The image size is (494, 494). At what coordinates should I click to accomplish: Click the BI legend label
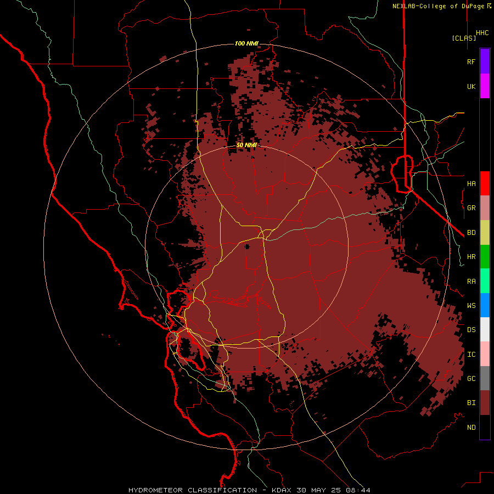click(471, 403)
